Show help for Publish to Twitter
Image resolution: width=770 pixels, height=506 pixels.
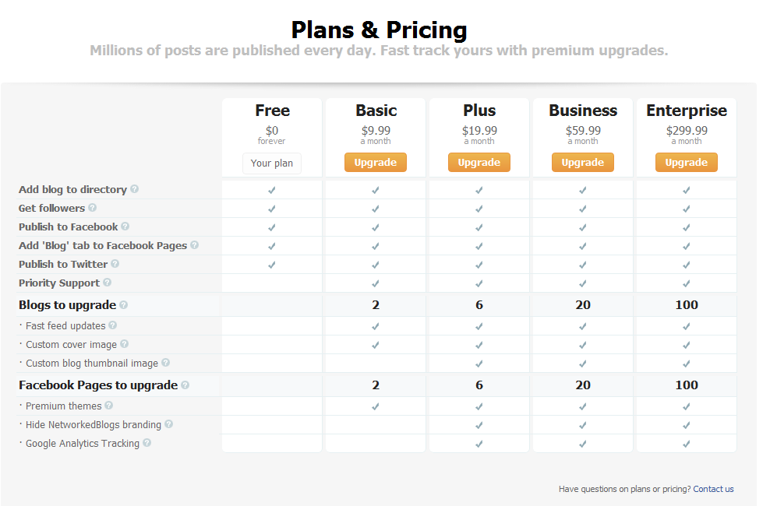115,263
